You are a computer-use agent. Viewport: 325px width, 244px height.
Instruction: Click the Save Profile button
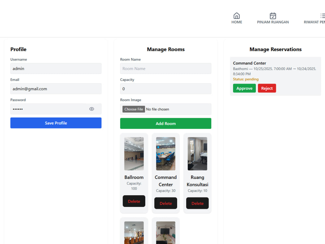click(x=56, y=123)
